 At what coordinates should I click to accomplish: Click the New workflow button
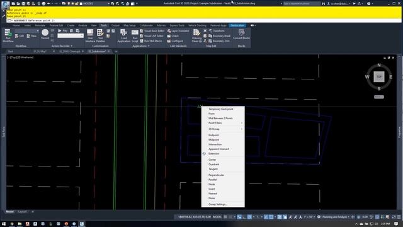point(31,36)
